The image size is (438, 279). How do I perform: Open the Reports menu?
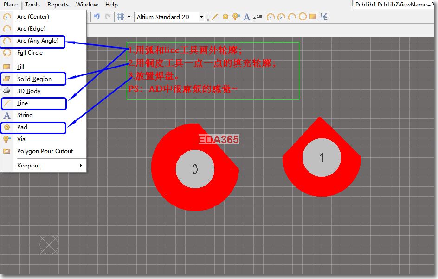(x=58, y=5)
